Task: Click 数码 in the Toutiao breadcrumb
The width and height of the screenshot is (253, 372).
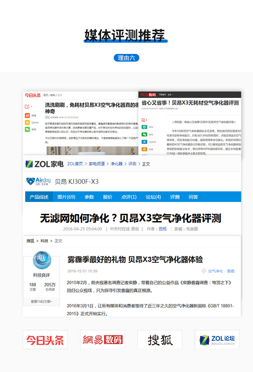Action: coord(53,95)
